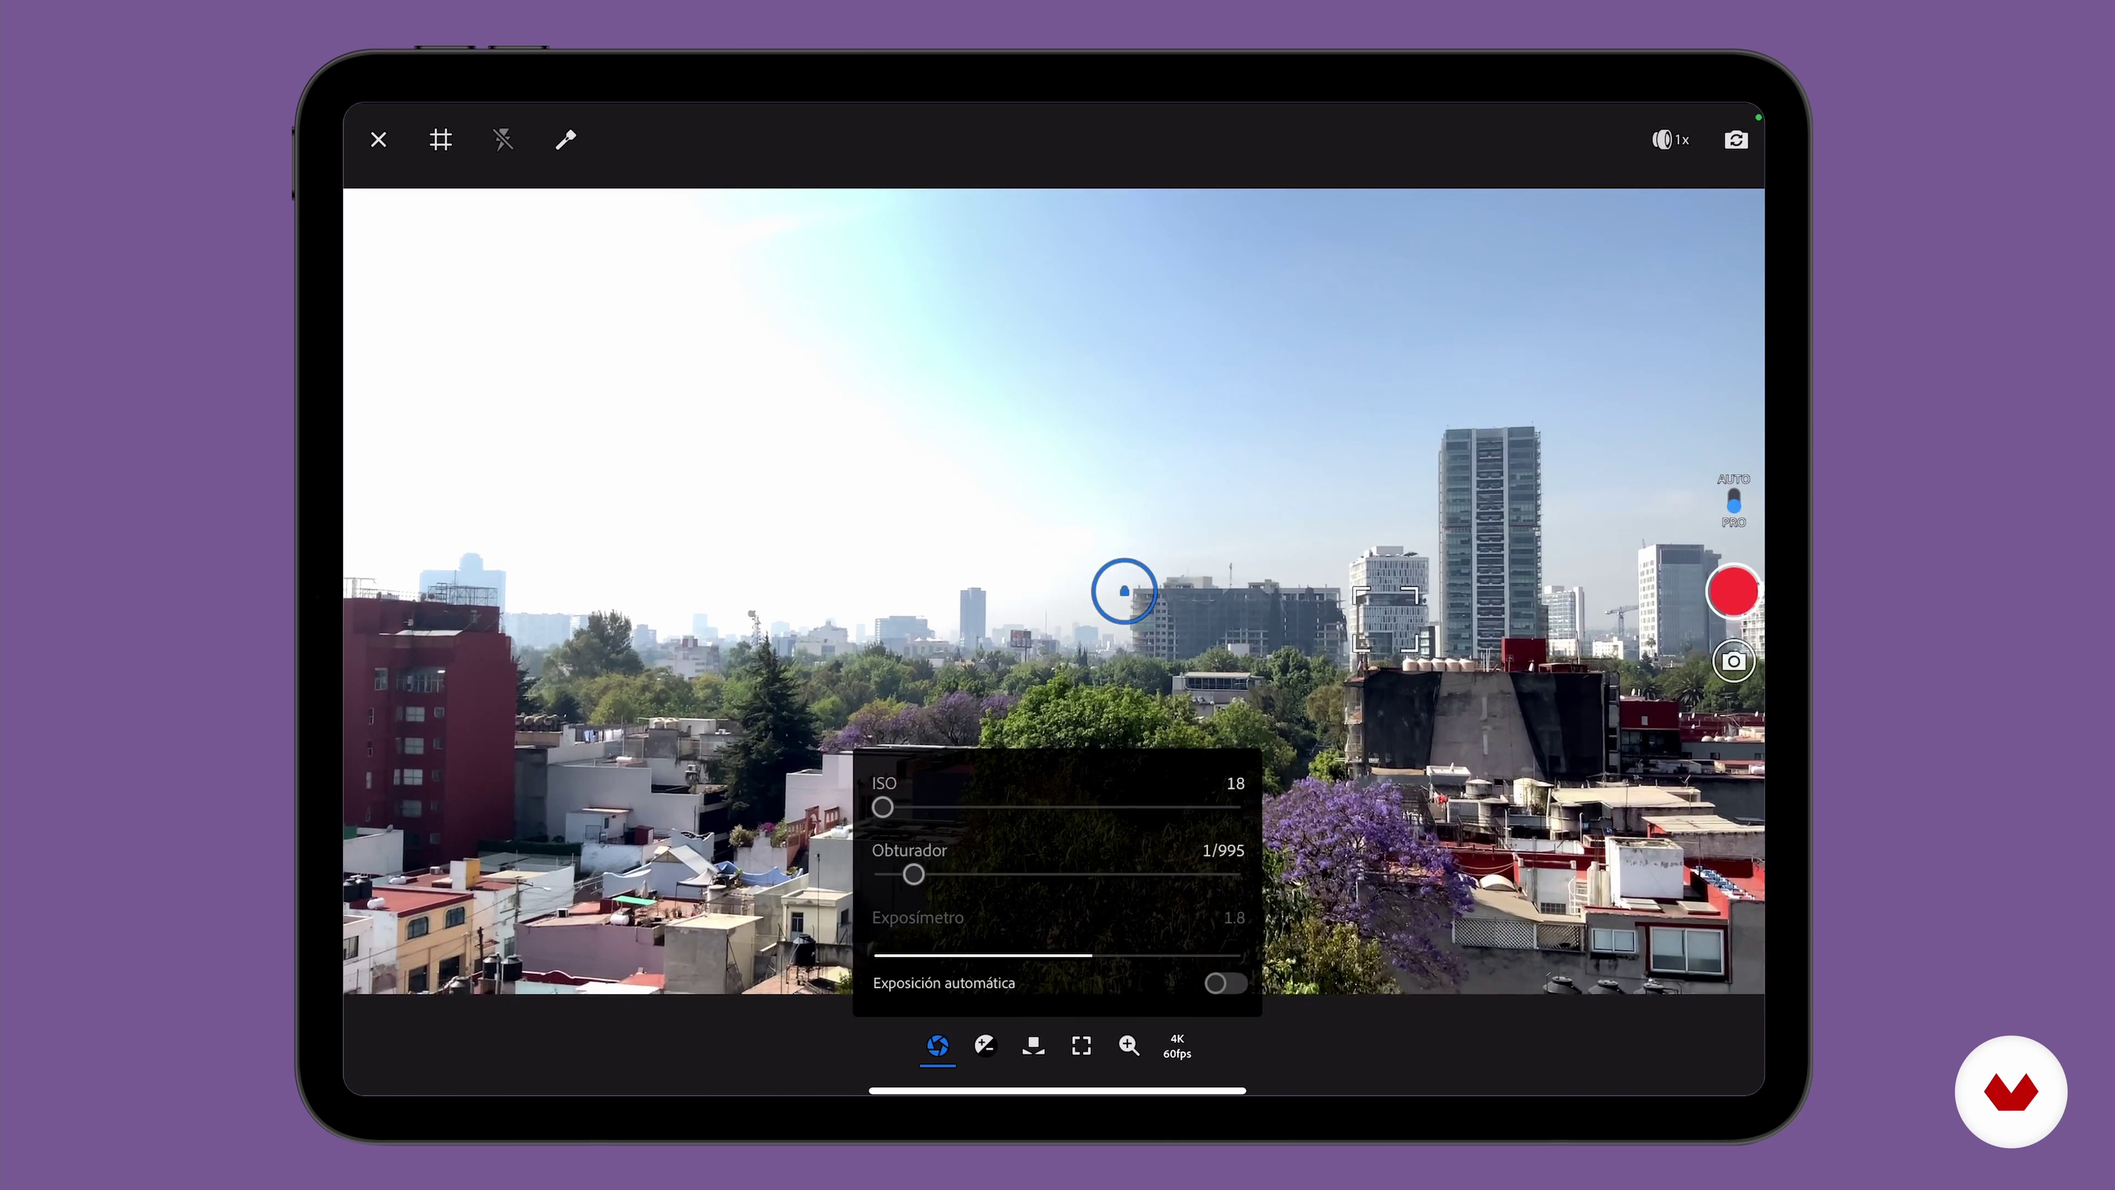The height and width of the screenshot is (1190, 2115).
Task: Click the shutter value 1/995
Action: 1223,851
